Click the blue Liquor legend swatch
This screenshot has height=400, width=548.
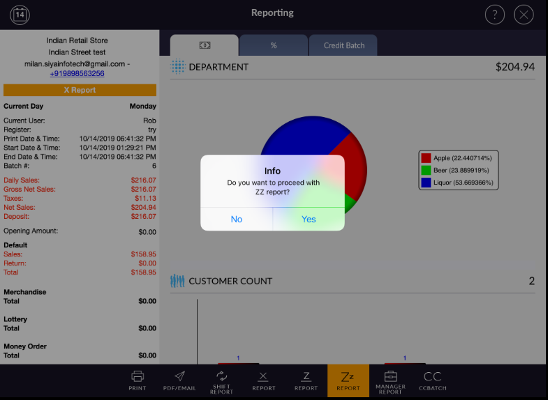(426, 183)
